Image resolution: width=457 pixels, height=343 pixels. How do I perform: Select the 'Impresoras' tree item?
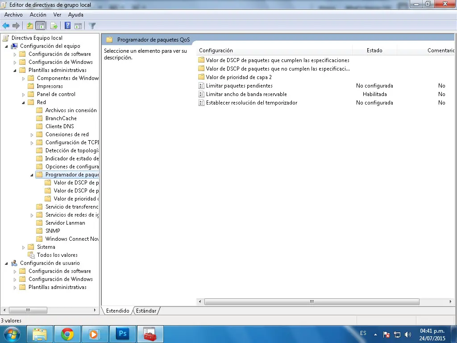[50, 86]
